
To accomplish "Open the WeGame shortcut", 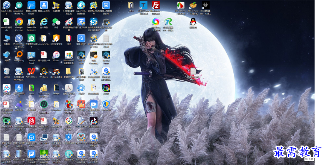I will coord(44,72).
